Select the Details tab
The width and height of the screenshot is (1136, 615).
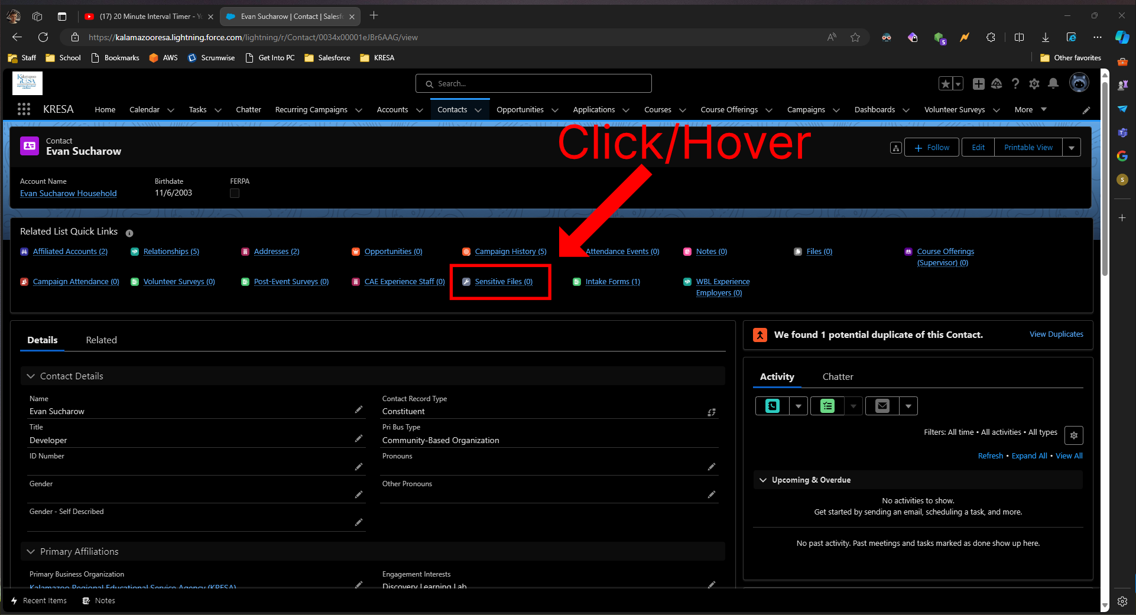43,340
